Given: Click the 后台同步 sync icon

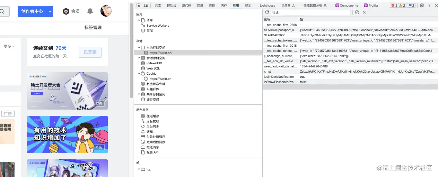Looking at the screenshot, I should (143, 127).
